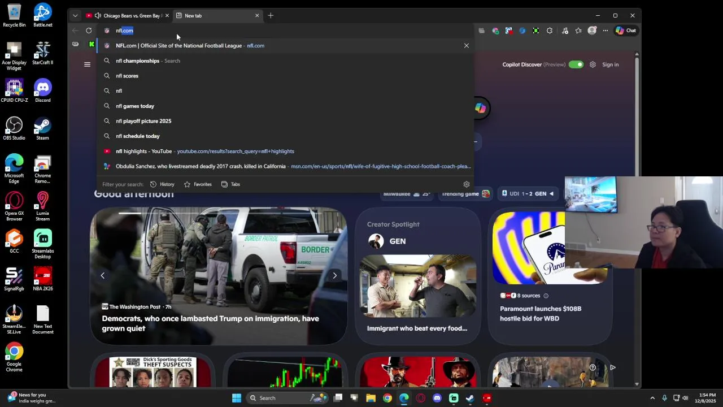Viewport: 723px width, 407px height.
Task: Open the News for you taskbar widget
Action: coord(31,398)
